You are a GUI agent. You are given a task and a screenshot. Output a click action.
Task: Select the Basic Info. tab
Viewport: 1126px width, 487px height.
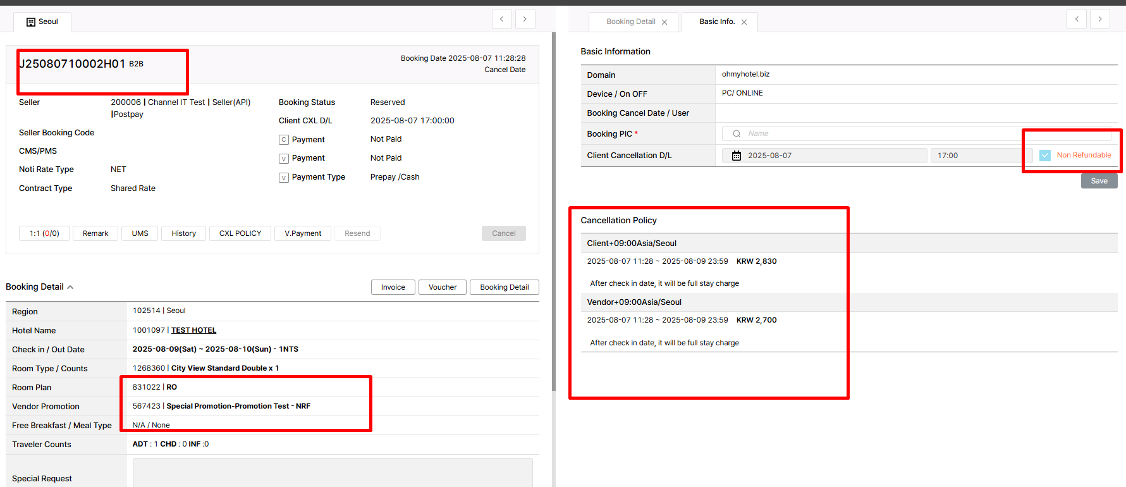[719, 22]
